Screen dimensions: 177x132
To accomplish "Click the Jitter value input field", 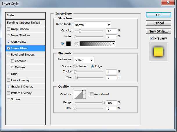I will 111,108.
